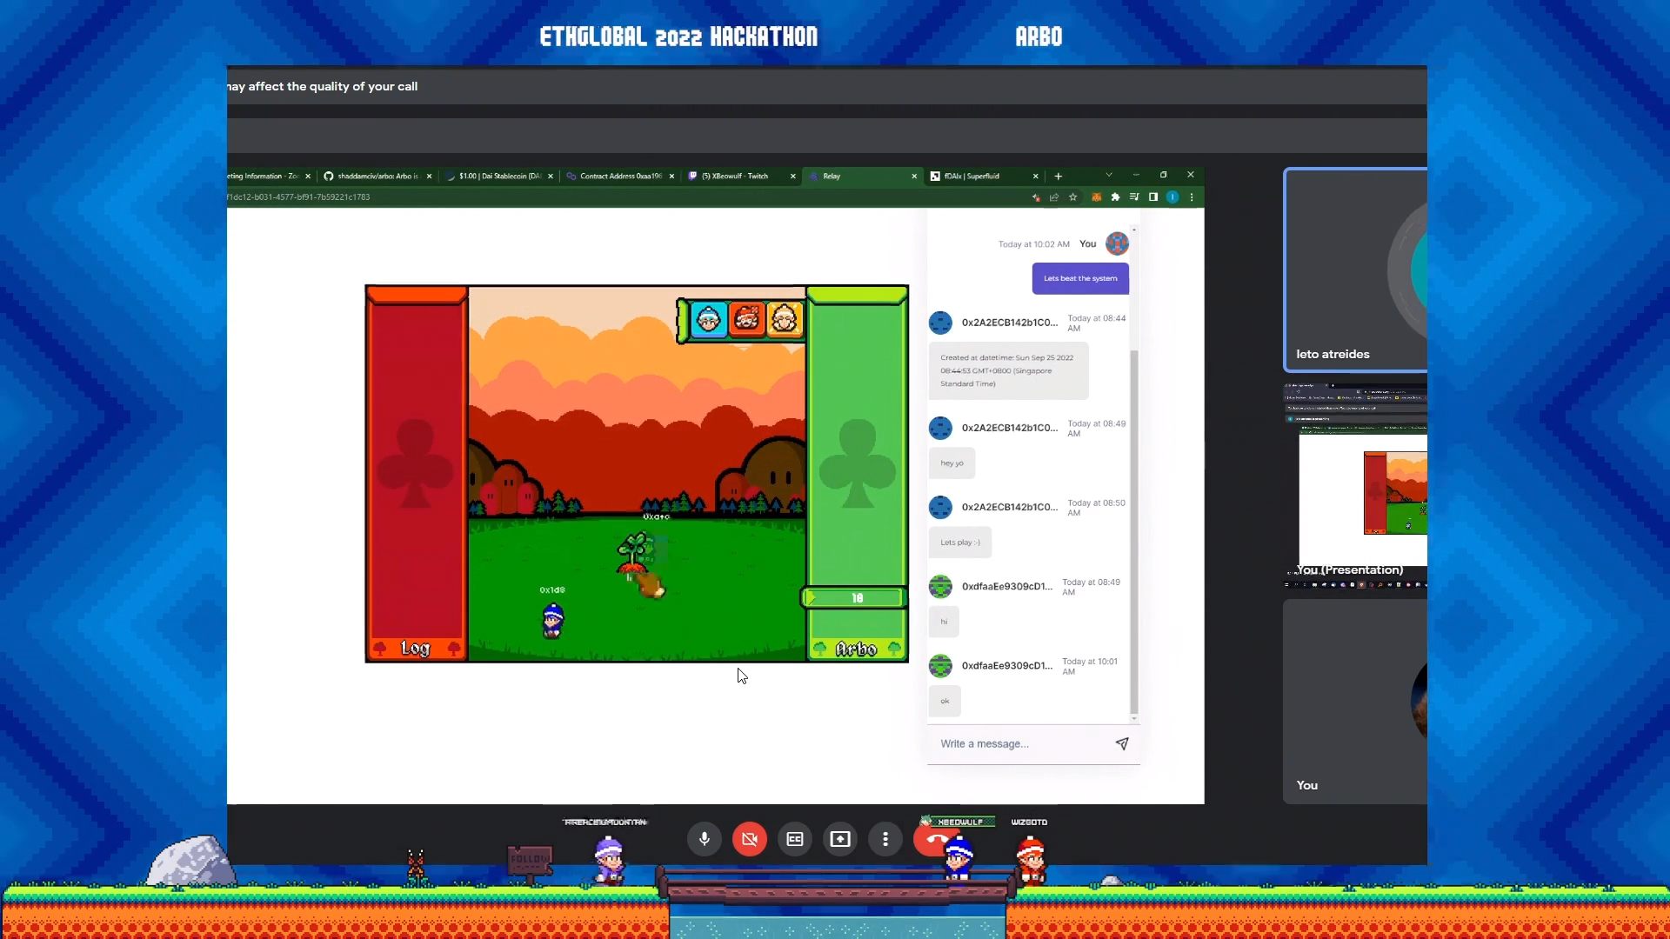Mute the microphone in the call
The image size is (1670, 939).
(705, 839)
